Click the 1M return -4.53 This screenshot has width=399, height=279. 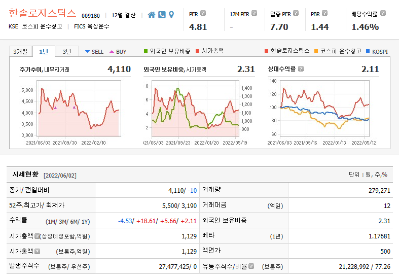pyautogui.click(x=125, y=221)
